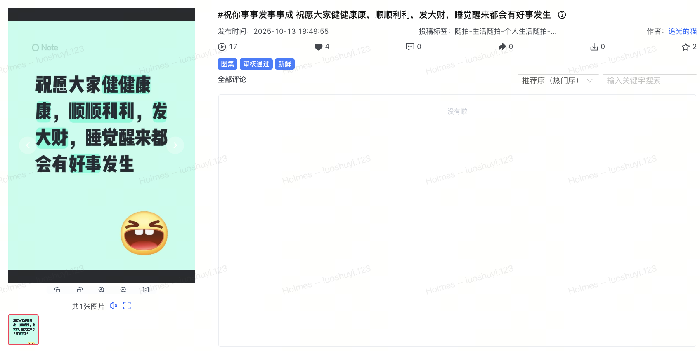Open the 推荐序（热门序） sort dropdown
This screenshot has height=351, width=700.
coord(558,81)
